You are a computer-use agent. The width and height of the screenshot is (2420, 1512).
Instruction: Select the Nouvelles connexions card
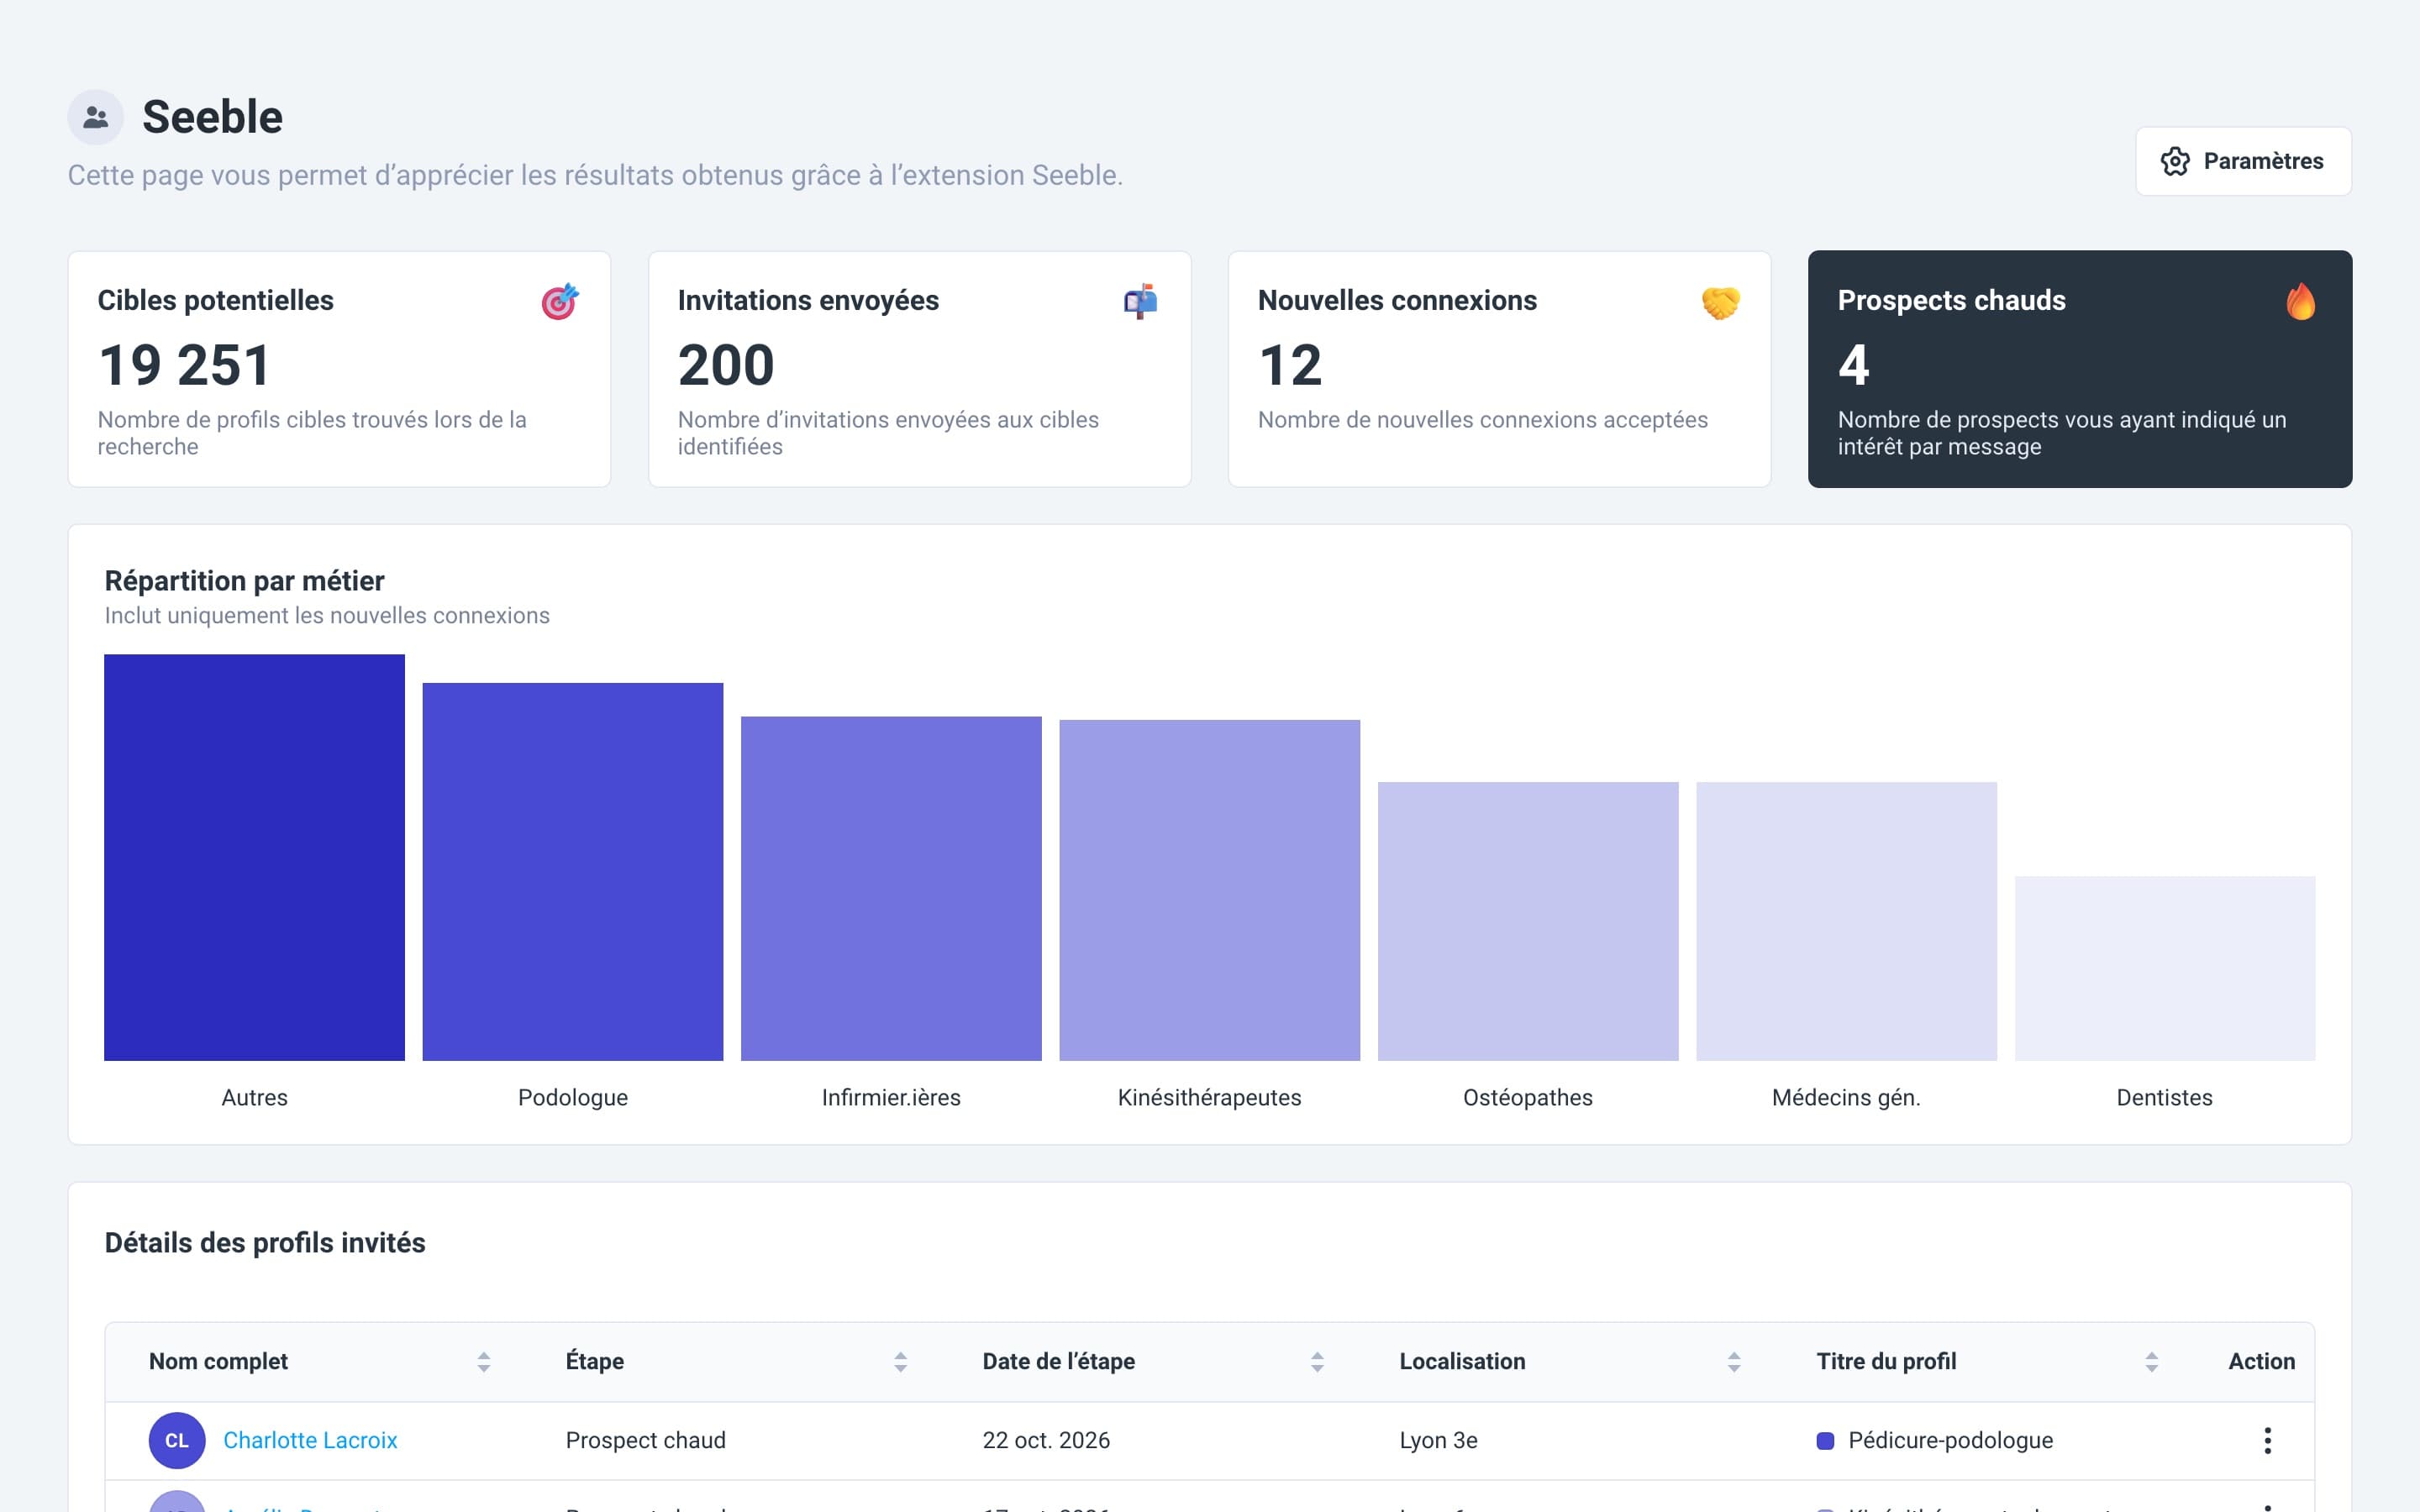pos(1500,369)
